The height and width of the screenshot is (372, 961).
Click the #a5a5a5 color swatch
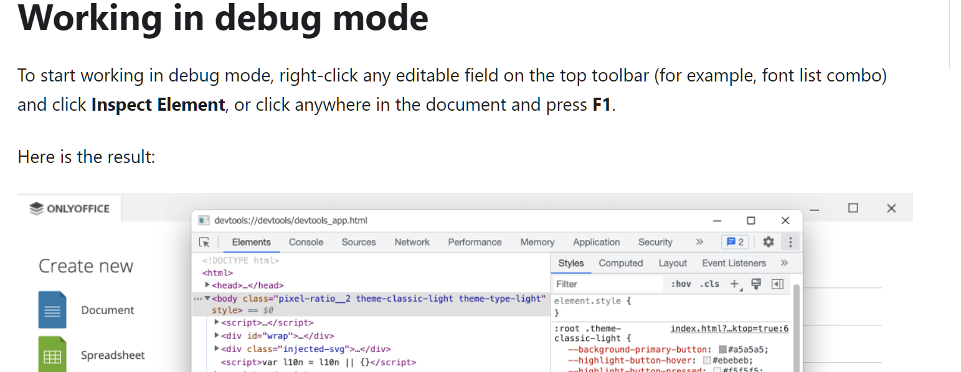pyautogui.click(x=722, y=350)
